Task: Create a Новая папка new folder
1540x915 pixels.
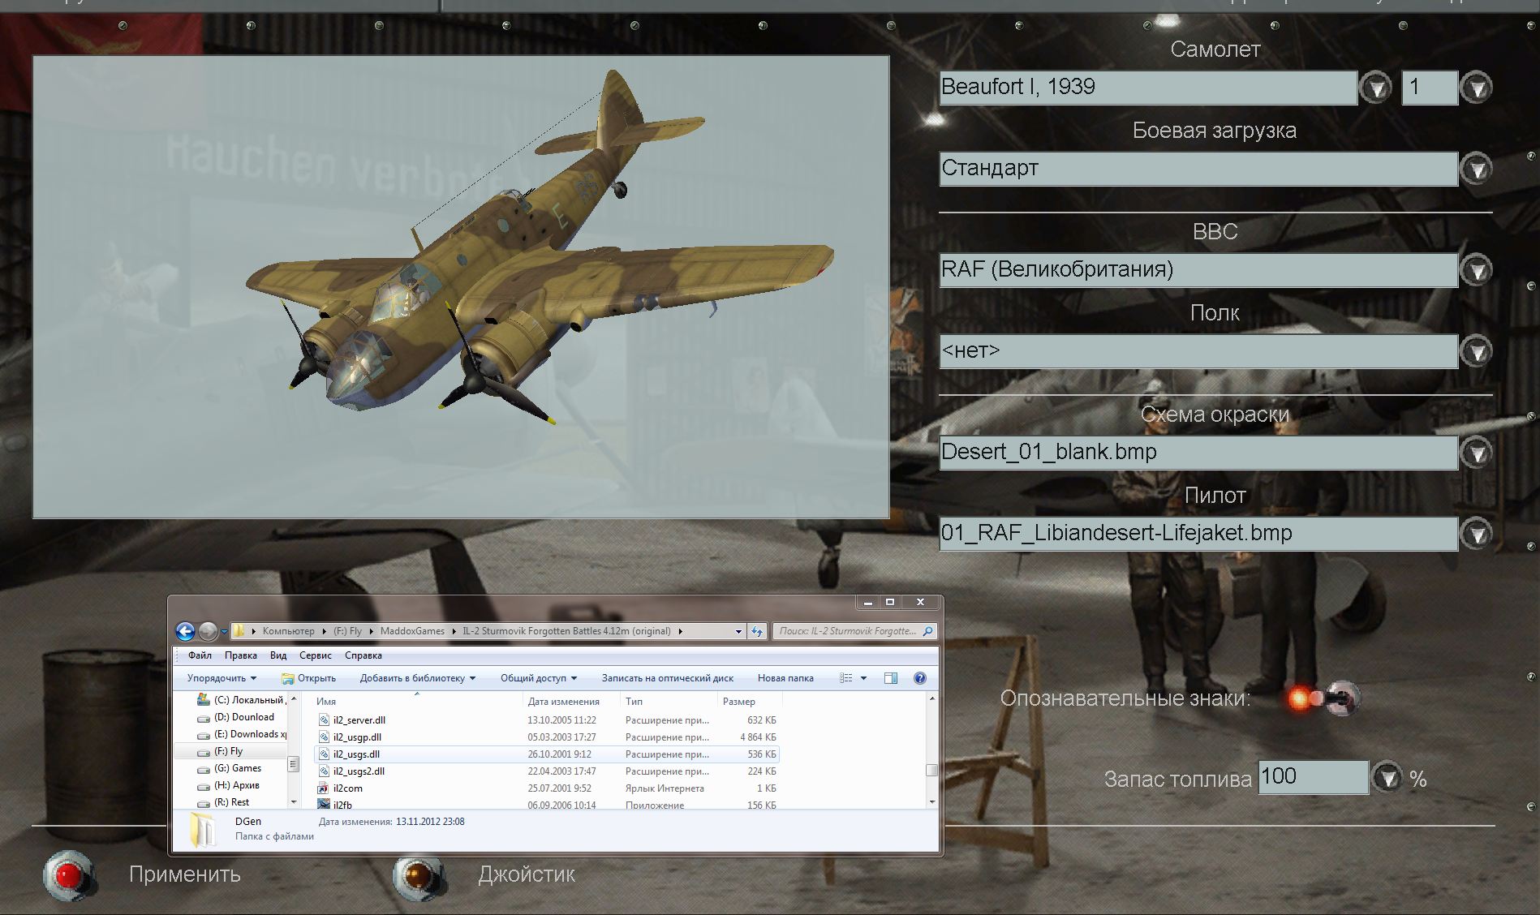Action: 785,678
